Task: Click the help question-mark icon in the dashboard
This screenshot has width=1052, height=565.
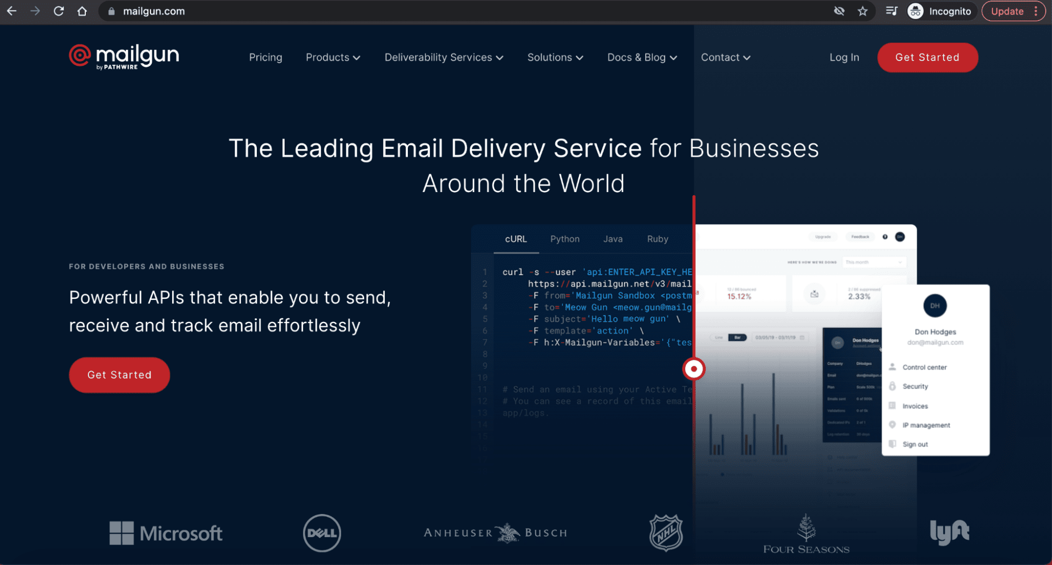Action: point(885,237)
